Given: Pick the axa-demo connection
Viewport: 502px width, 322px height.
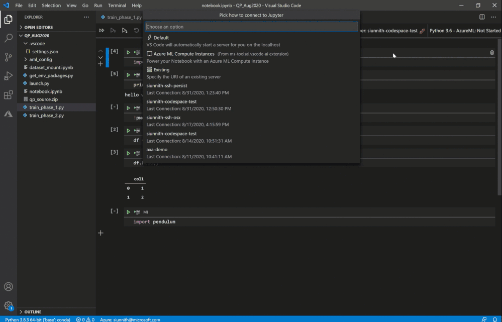Looking at the screenshot, I should point(251,153).
